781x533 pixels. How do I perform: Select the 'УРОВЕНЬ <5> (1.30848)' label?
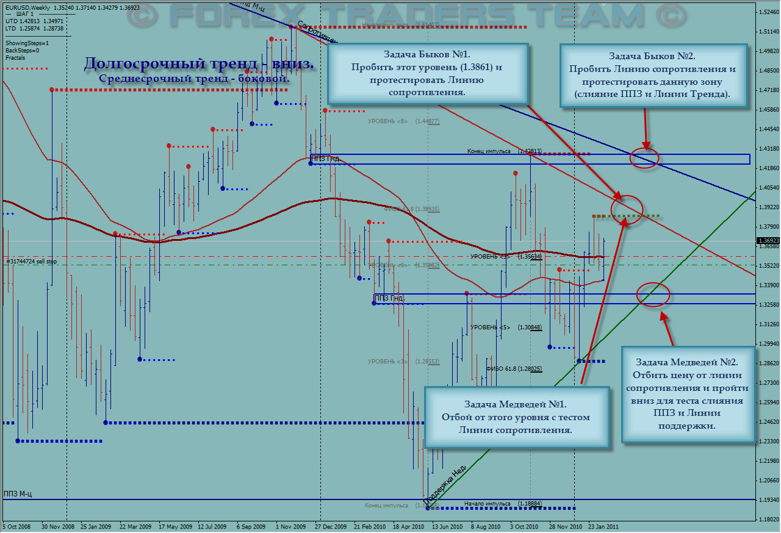[x=506, y=327]
